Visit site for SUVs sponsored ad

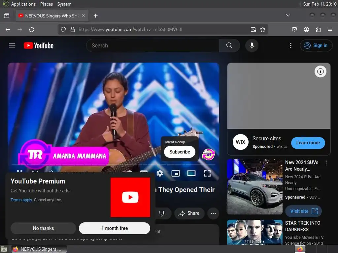304,211
